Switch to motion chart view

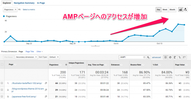pos(185,9)
